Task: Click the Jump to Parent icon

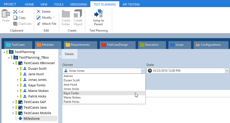Action: pyautogui.click(x=98, y=14)
